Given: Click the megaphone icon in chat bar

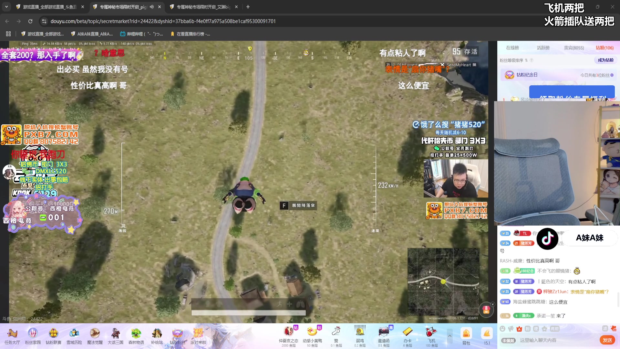Looking at the screenshot, I should tap(511, 329).
